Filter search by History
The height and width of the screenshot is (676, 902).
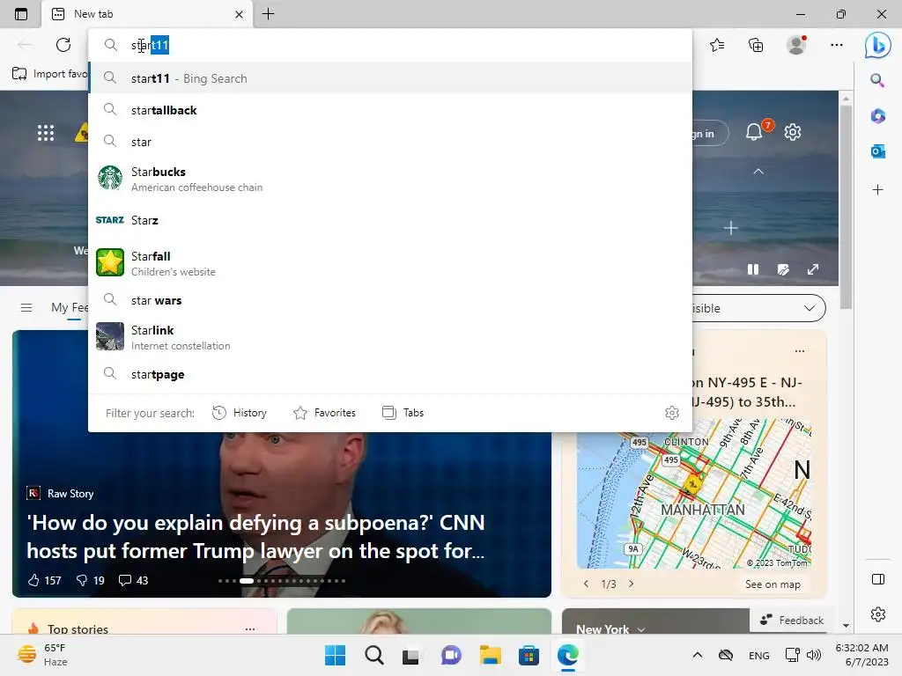pos(240,413)
